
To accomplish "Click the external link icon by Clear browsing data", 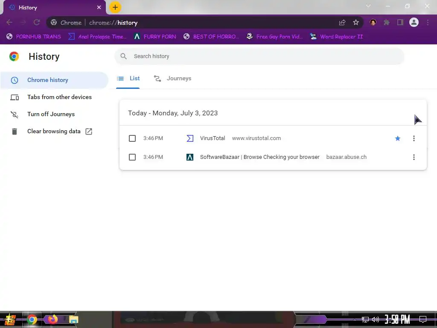I will (x=89, y=132).
